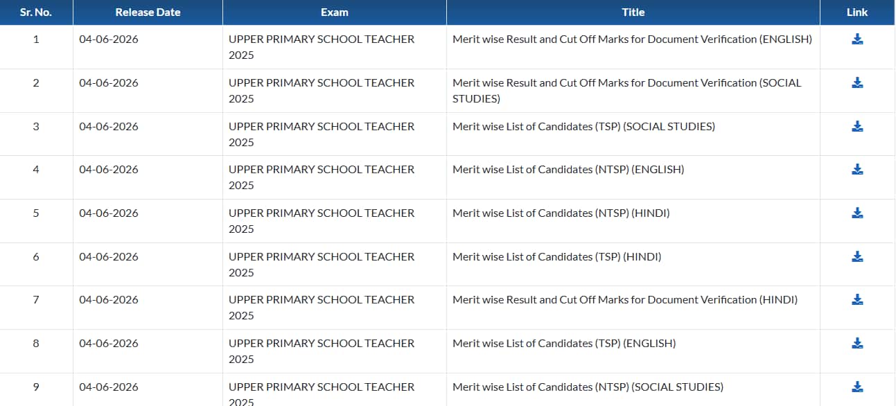Download NTSP ENGLISH merit list file
Image resolution: width=896 pixels, height=406 pixels.
click(x=857, y=169)
